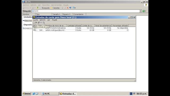Click the No disponible percentage cell
Image resolution: width=170 pixels, height=96 pixels.
(122, 28)
